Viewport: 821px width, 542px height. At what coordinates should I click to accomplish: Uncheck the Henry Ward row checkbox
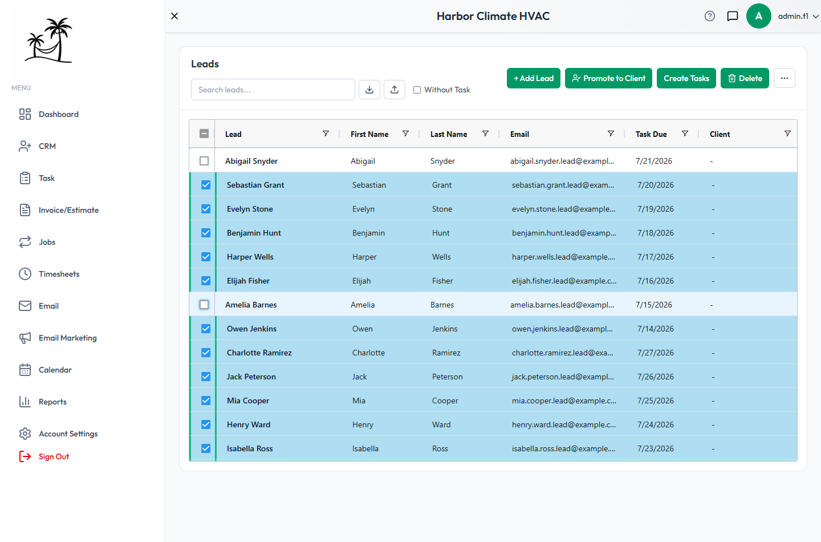pos(206,424)
